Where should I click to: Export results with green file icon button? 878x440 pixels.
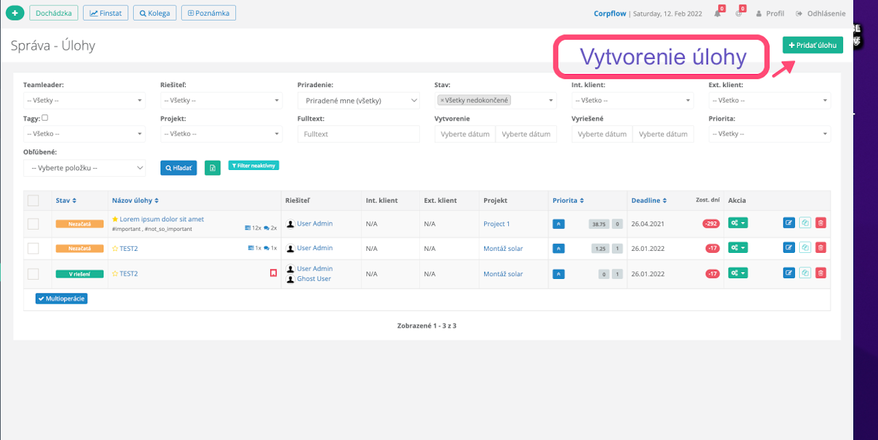click(x=213, y=168)
